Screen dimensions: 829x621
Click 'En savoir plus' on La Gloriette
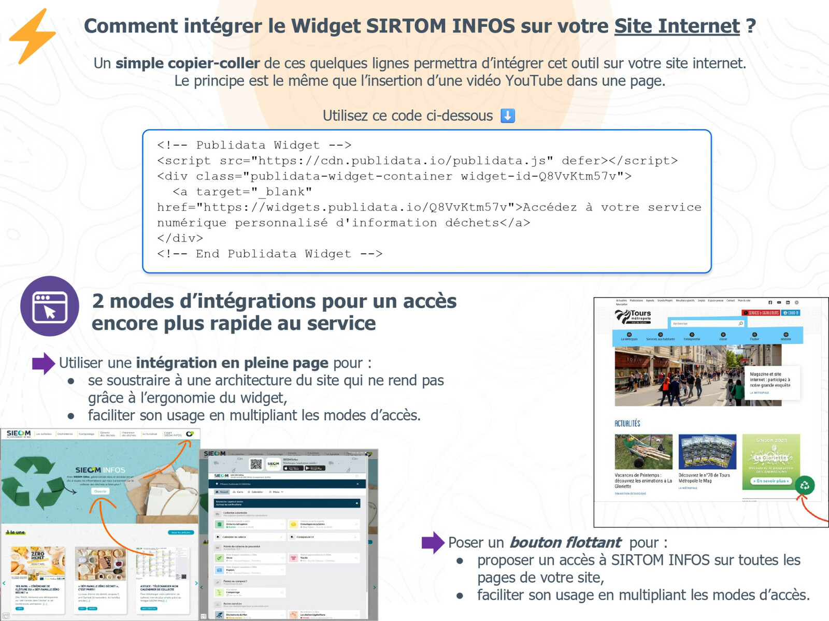[x=771, y=481]
